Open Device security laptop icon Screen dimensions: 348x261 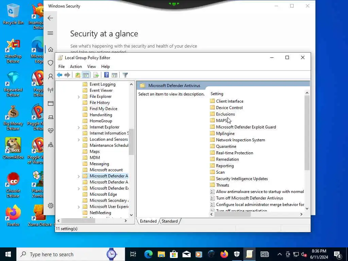click(x=51, y=117)
